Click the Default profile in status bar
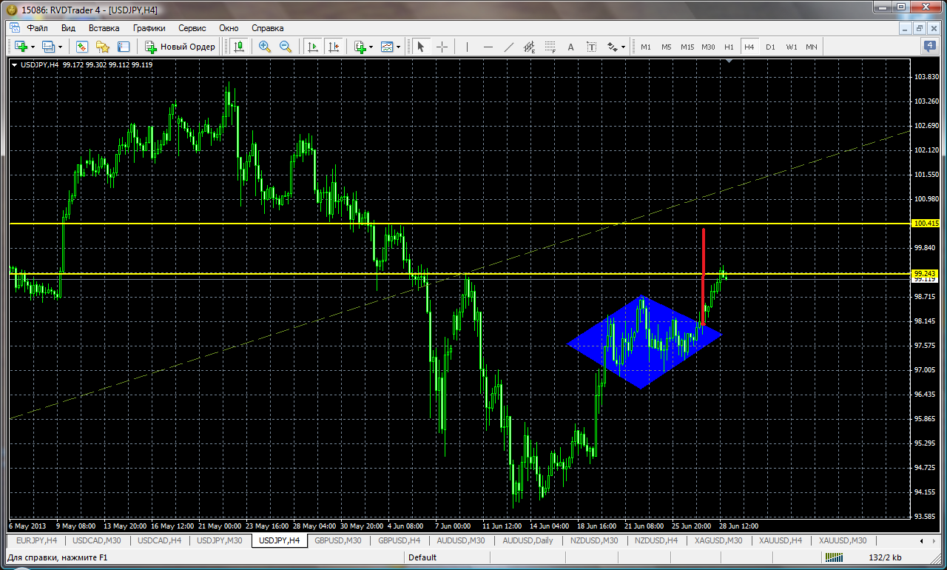This screenshot has width=947, height=570. (x=422, y=557)
